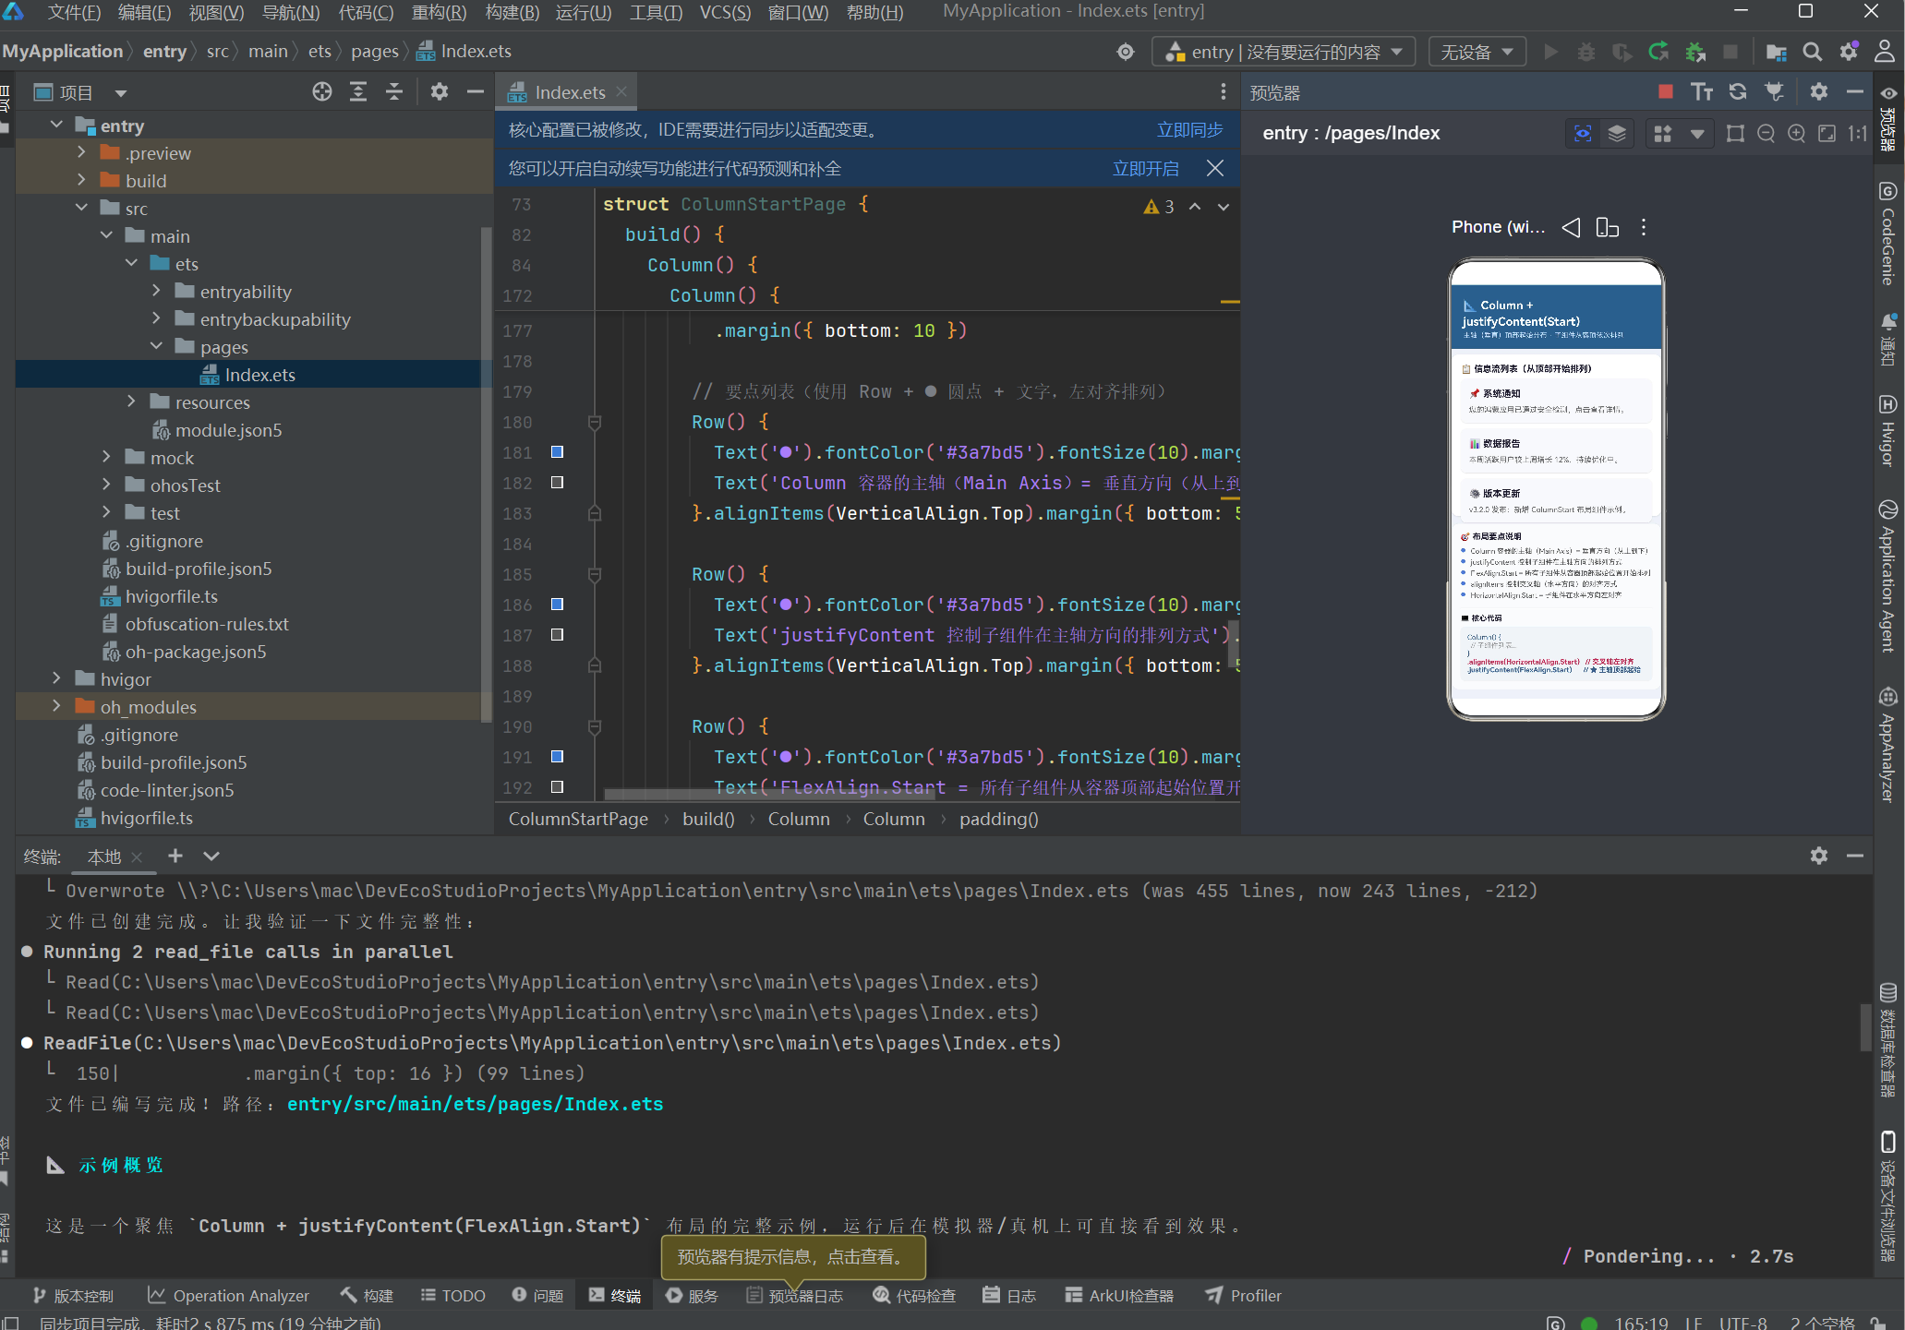Click blue color swatch on line 181
Viewport: 1905px width, 1330px height.
click(x=557, y=452)
